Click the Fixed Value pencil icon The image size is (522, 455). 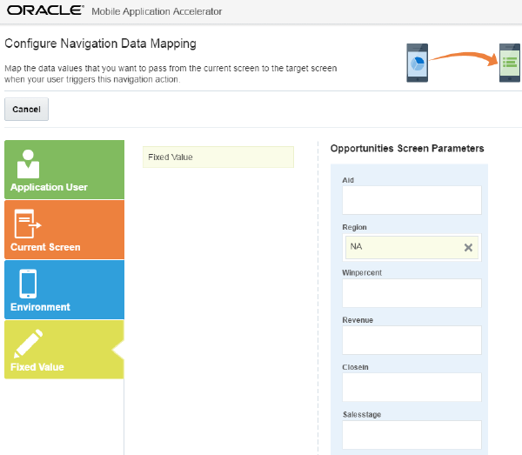(29, 344)
